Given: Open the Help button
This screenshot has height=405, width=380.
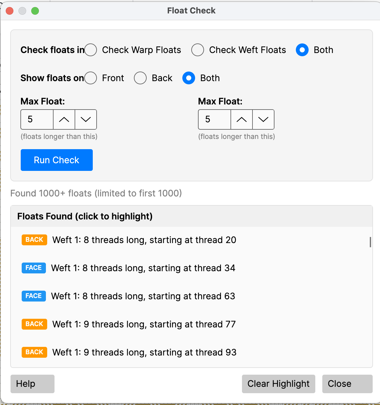Looking at the screenshot, I should tap(33, 384).
